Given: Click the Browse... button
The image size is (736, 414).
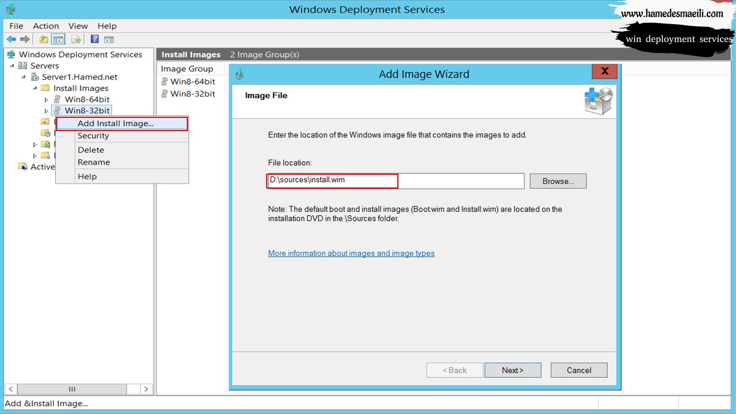Looking at the screenshot, I should tap(558, 181).
